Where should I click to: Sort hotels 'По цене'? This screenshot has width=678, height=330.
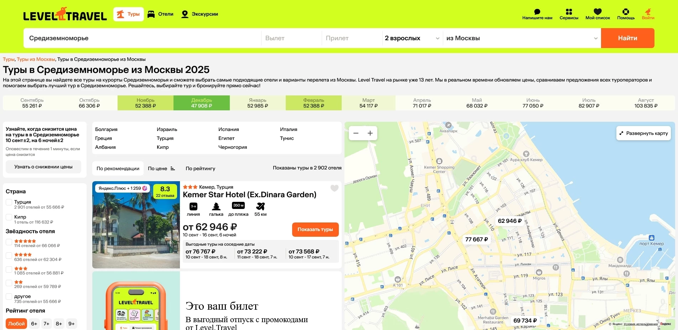point(161,168)
